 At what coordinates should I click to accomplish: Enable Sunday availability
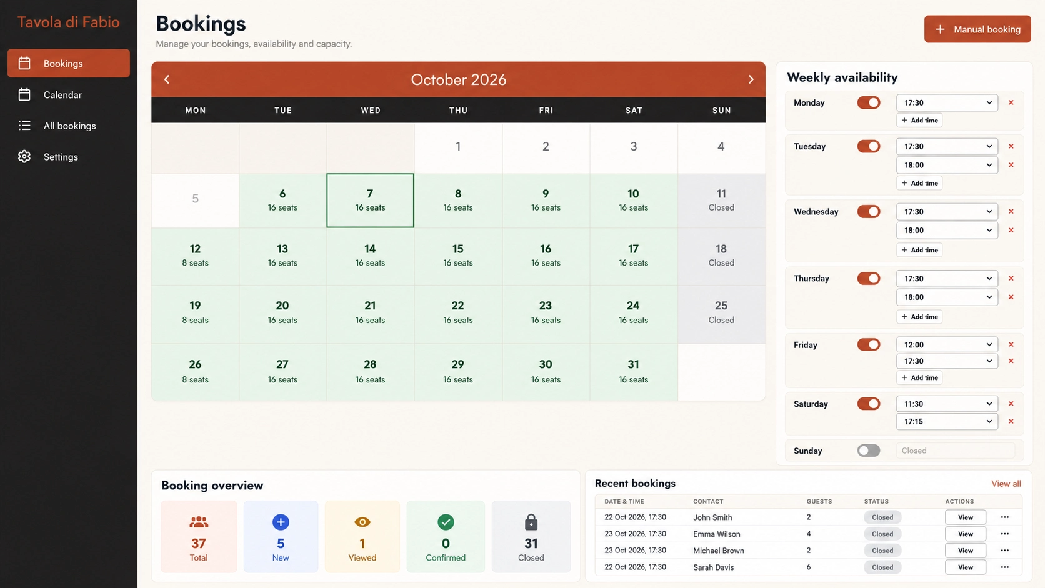click(x=868, y=451)
